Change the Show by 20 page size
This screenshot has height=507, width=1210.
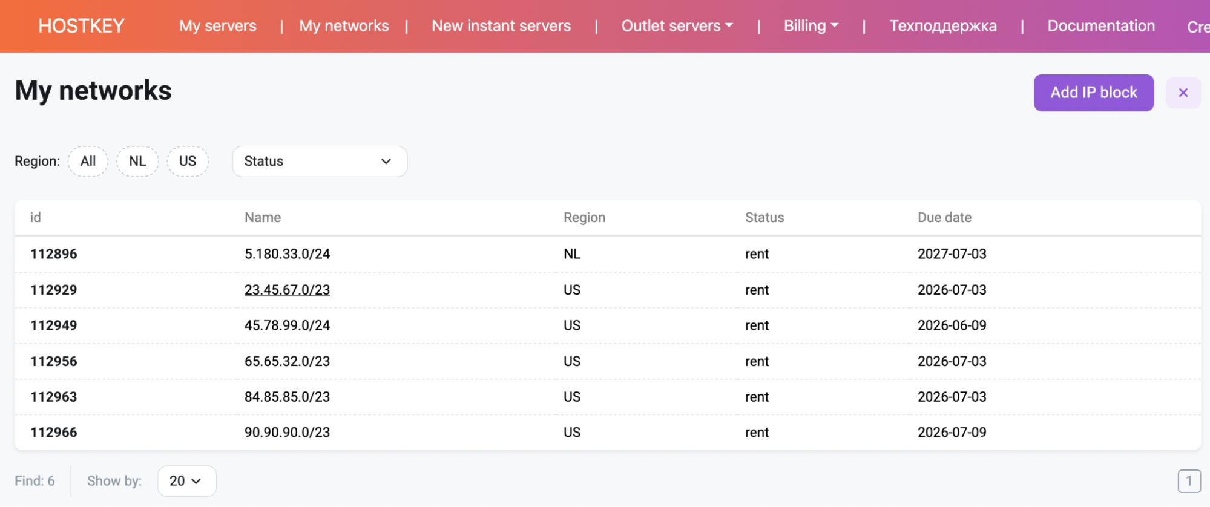(186, 481)
